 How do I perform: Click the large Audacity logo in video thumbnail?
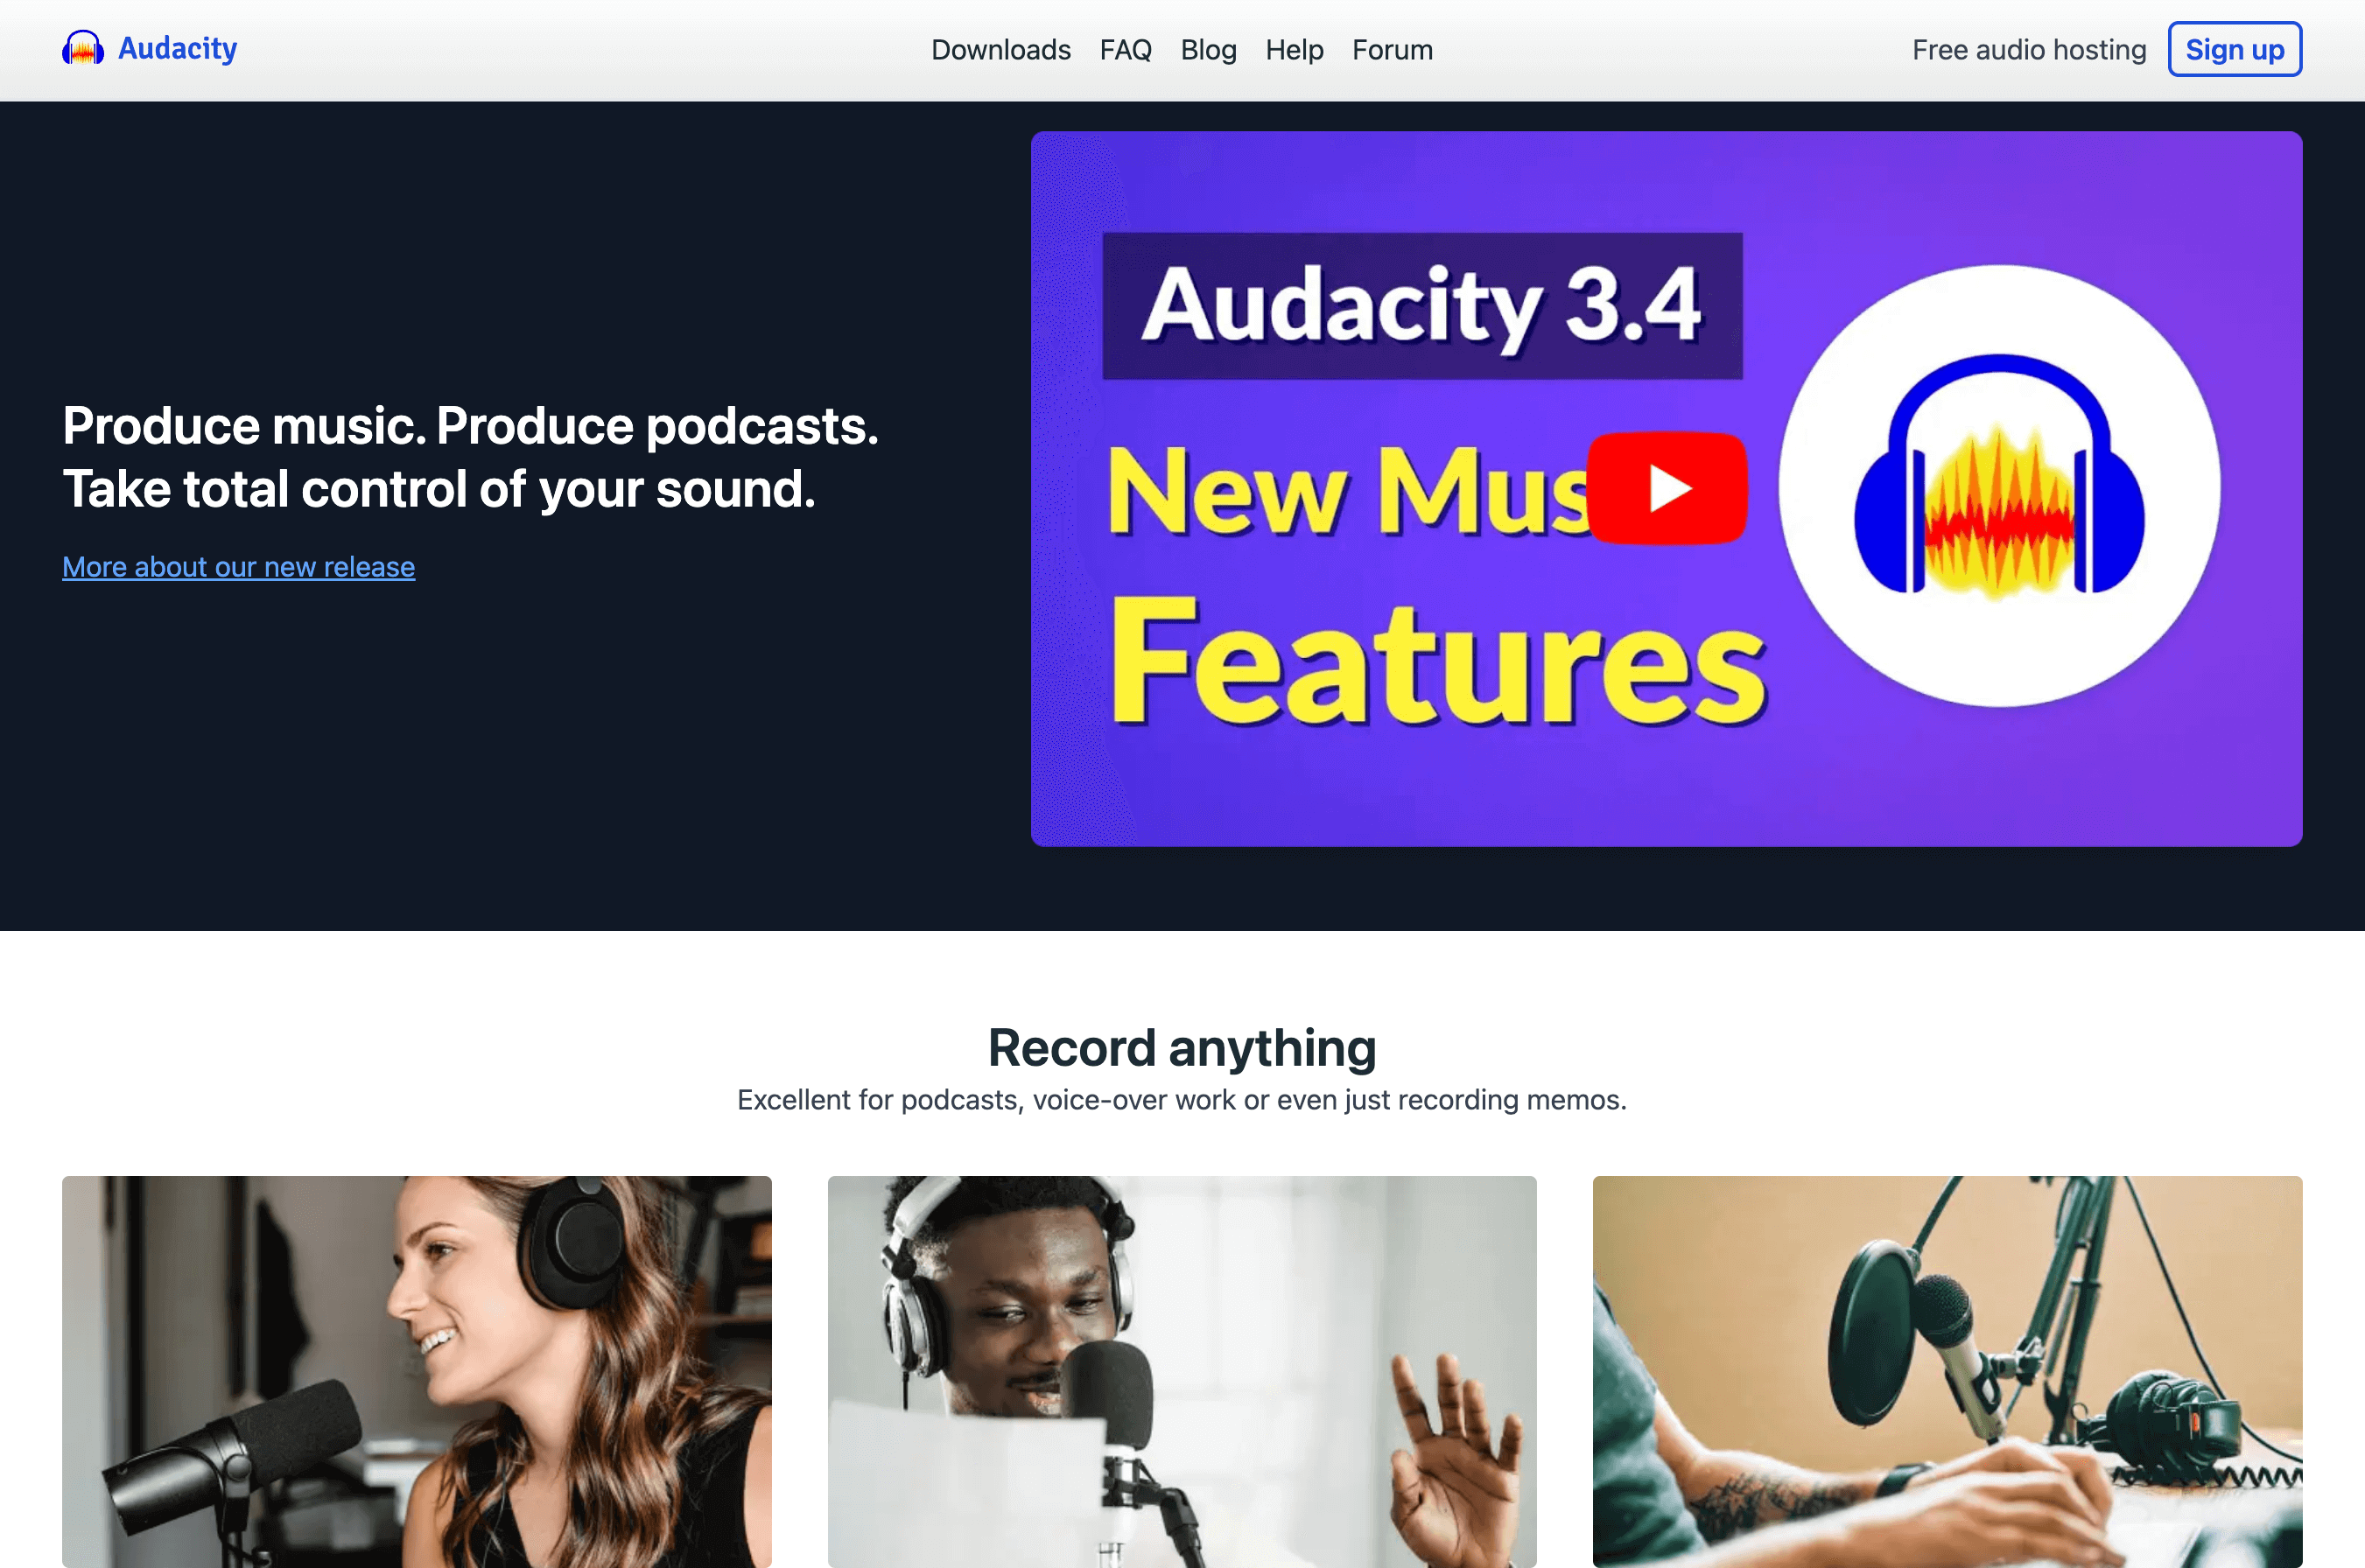pyautogui.click(x=1999, y=486)
